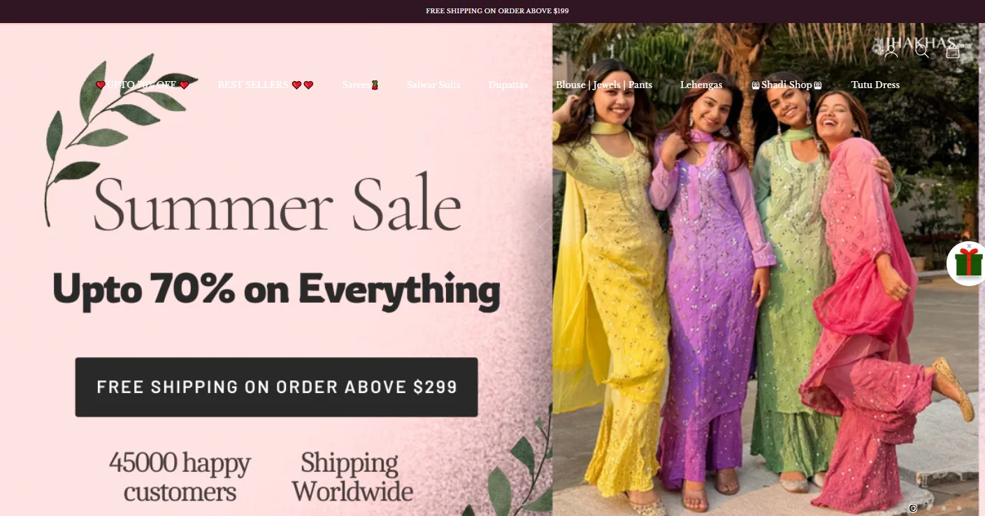Open the account profile icon
The height and width of the screenshot is (516, 985).
[891, 51]
